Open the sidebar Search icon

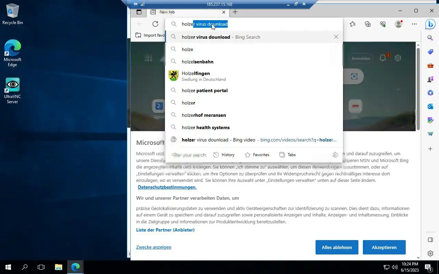(430, 38)
